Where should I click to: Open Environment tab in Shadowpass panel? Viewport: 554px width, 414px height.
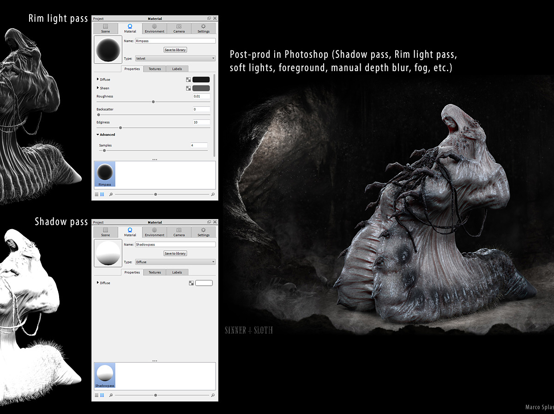click(154, 232)
